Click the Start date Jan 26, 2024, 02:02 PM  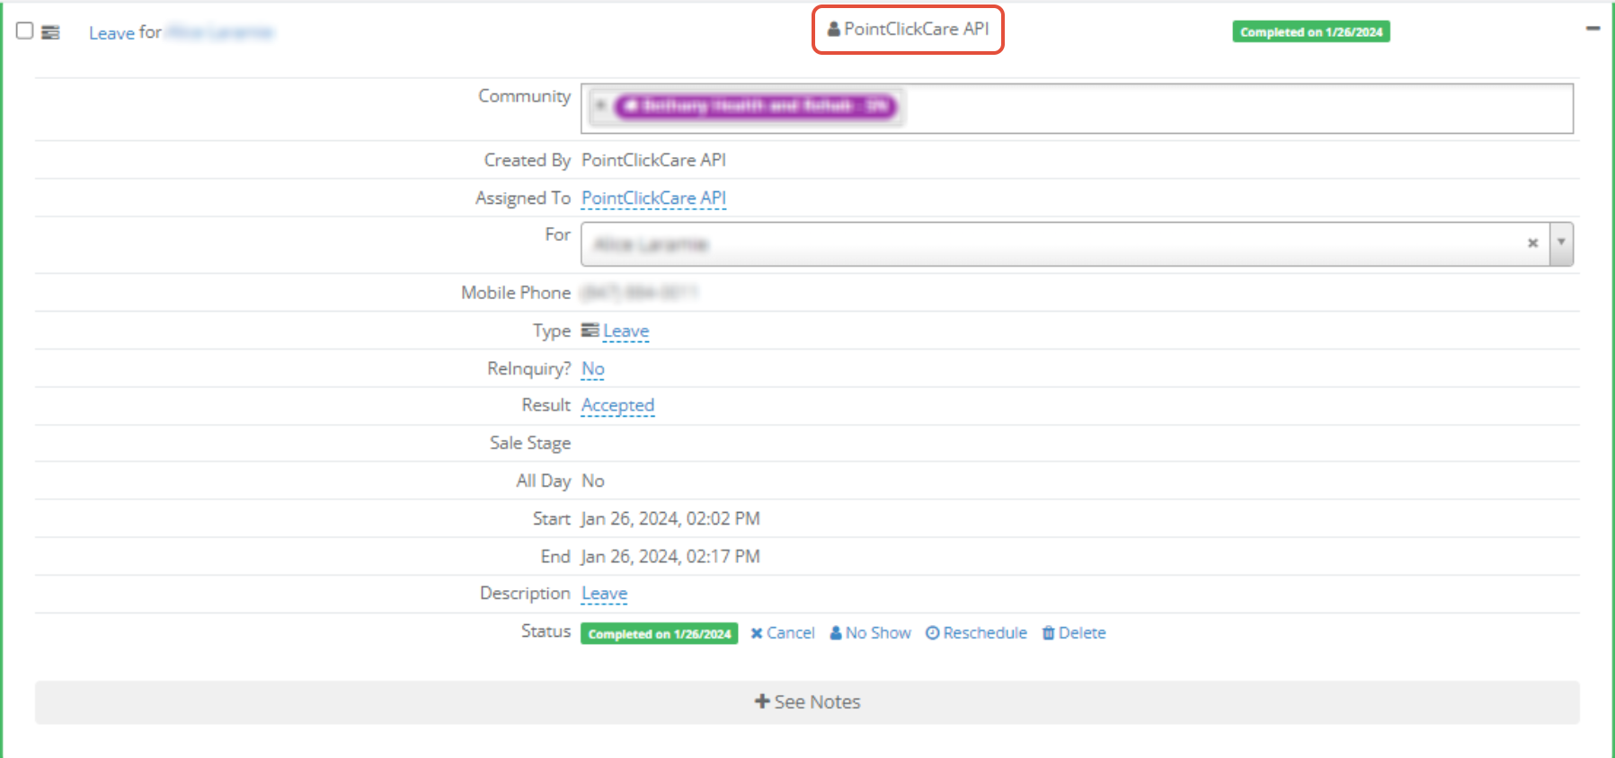tap(670, 518)
